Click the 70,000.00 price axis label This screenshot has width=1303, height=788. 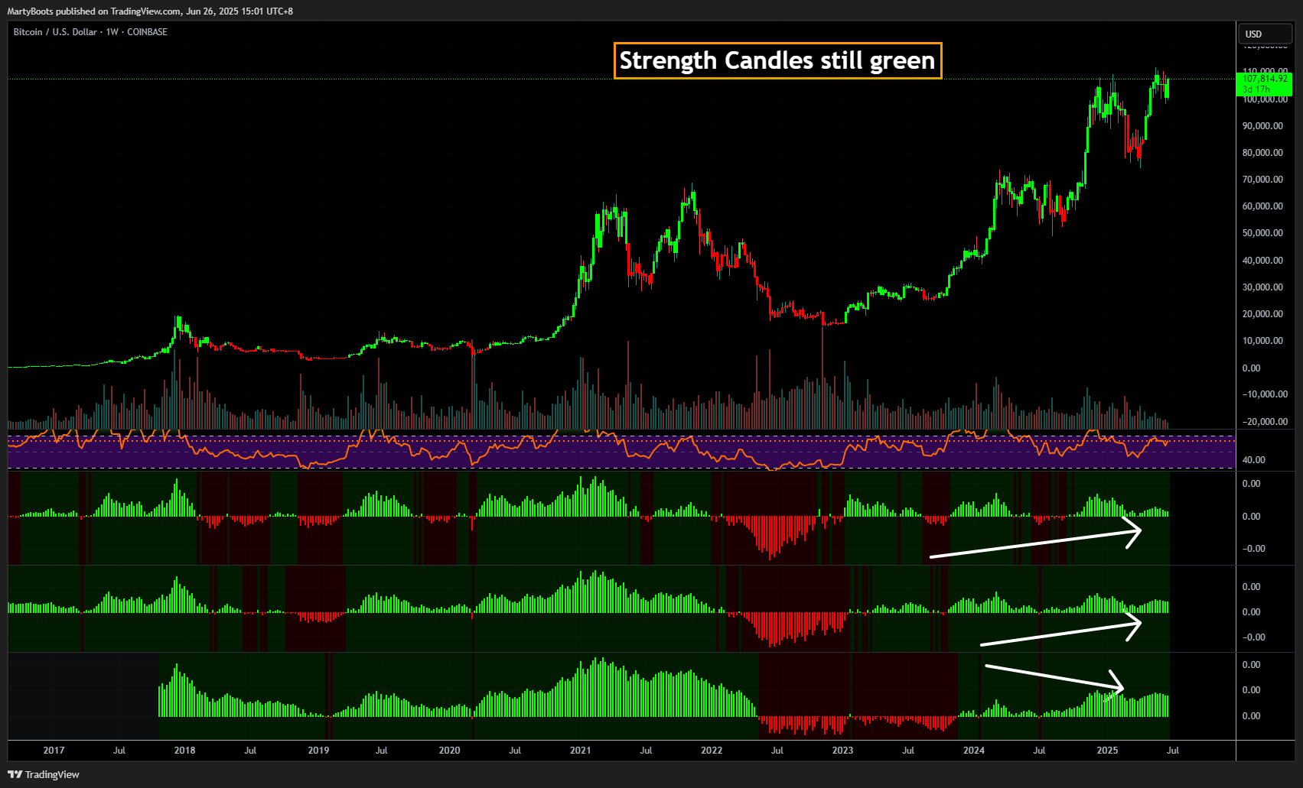[1263, 180]
